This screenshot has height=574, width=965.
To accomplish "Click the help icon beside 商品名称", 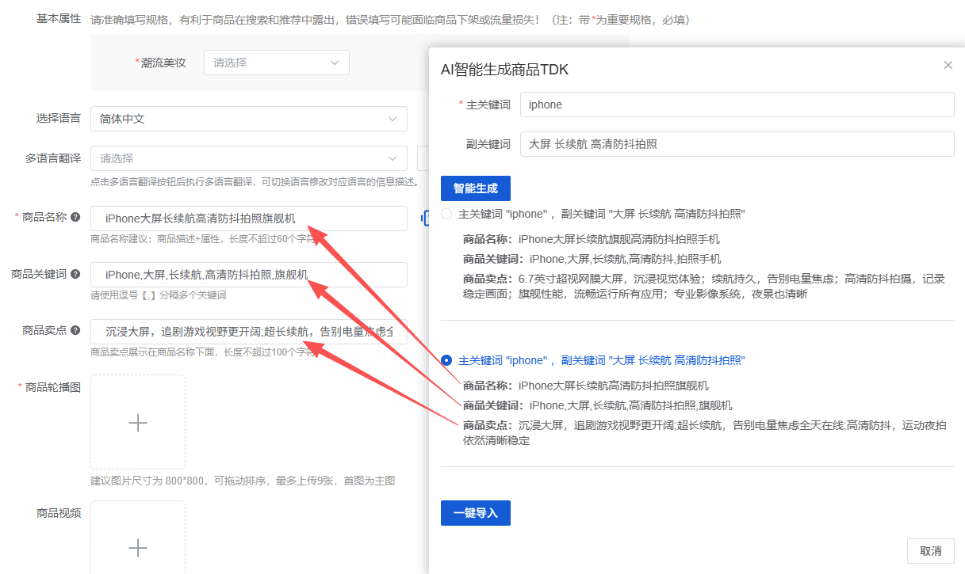I will point(75,217).
